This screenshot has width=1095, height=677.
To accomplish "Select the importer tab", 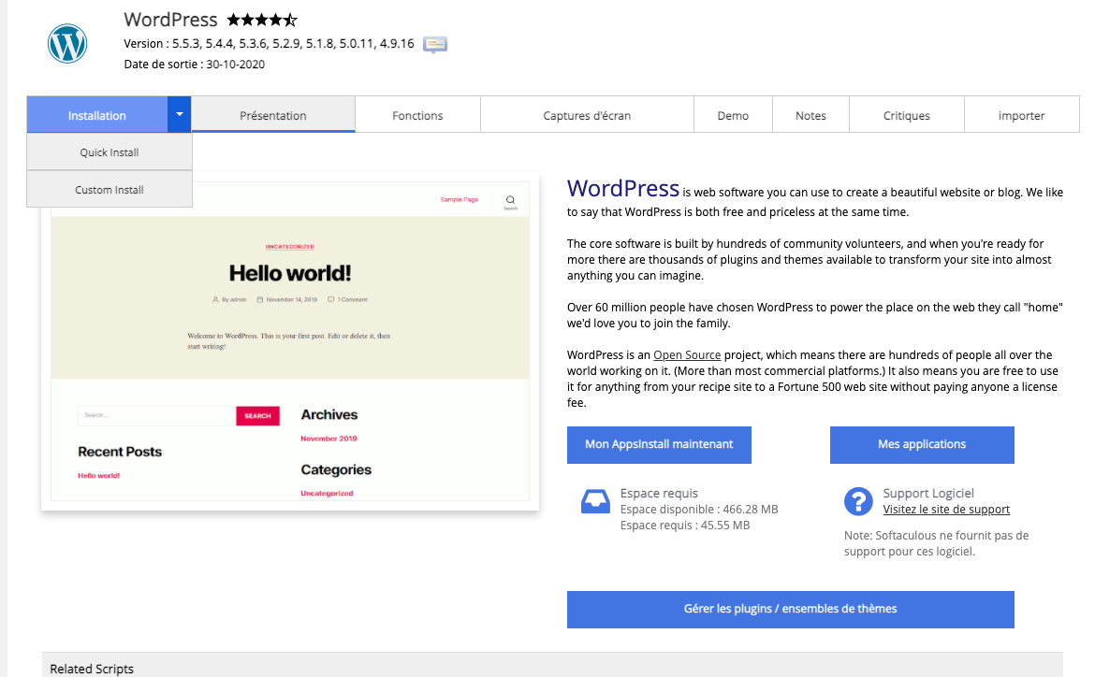I will coord(1021,115).
